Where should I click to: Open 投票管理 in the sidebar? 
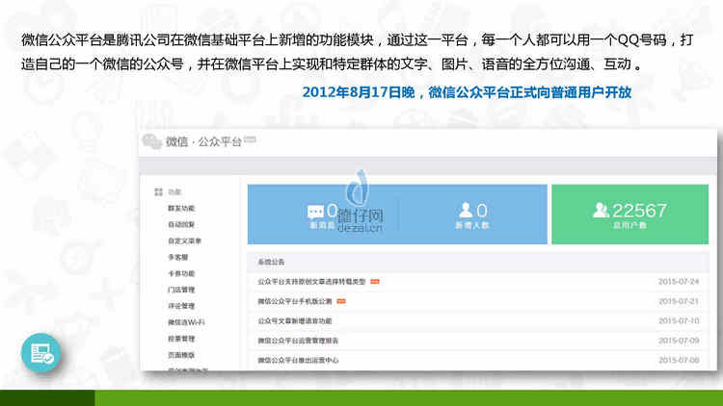pyautogui.click(x=181, y=339)
